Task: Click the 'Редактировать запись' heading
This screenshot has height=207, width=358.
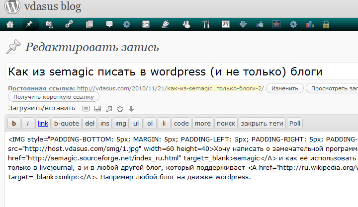Action: coord(92,47)
